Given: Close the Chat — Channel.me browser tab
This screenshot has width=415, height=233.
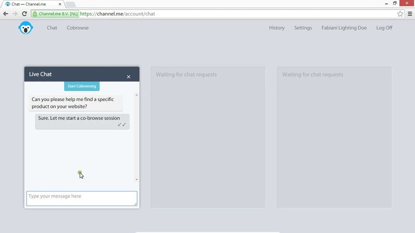Looking at the screenshot, I should click(60, 4).
